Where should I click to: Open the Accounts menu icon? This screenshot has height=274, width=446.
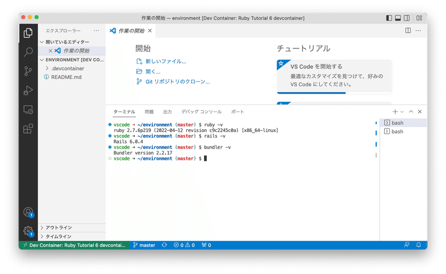pyautogui.click(x=28, y=212)
